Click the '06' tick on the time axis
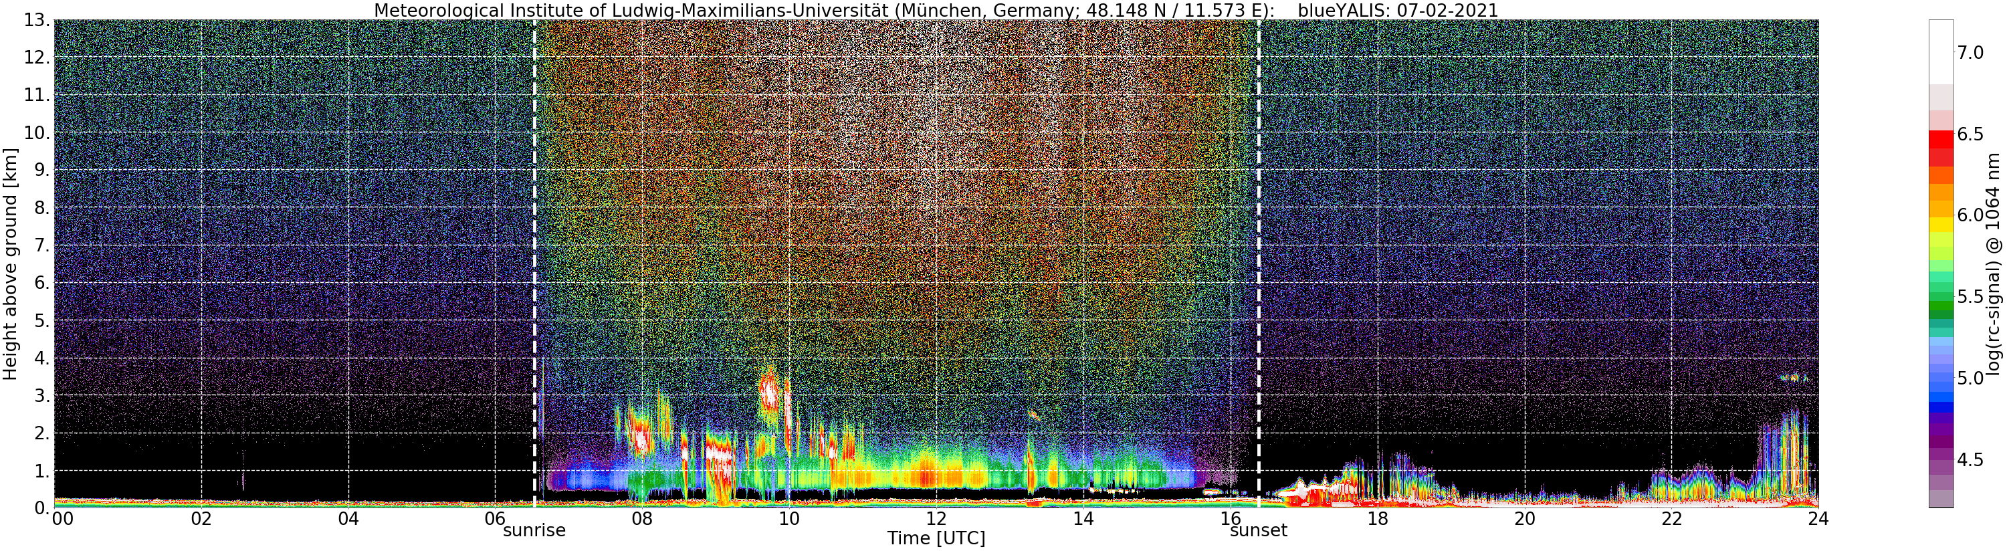This screenshot has height=551, width=2007. tap(496, 519)
